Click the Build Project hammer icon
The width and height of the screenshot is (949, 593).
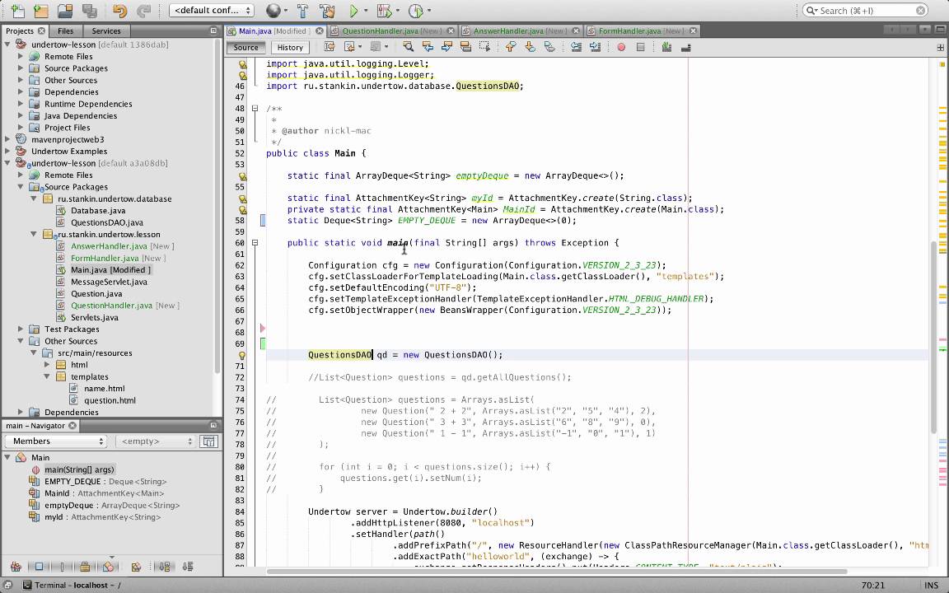(302, 10)
